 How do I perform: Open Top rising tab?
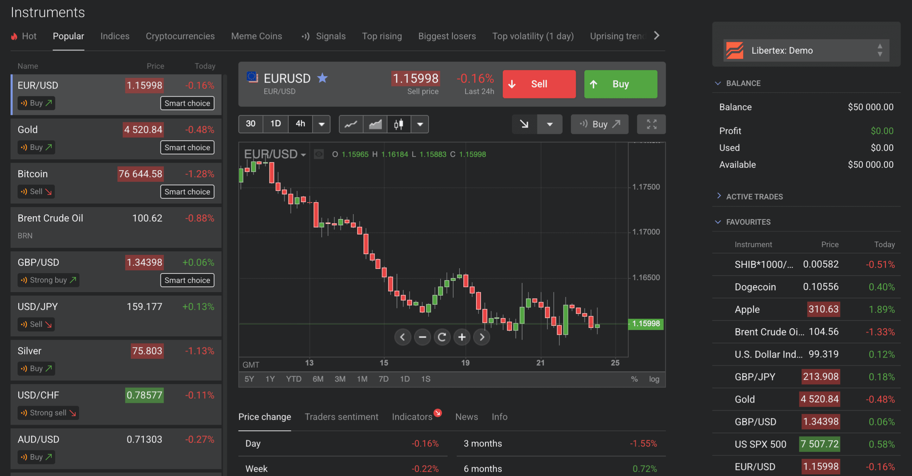pyautogui.click(x=382, y=36)
